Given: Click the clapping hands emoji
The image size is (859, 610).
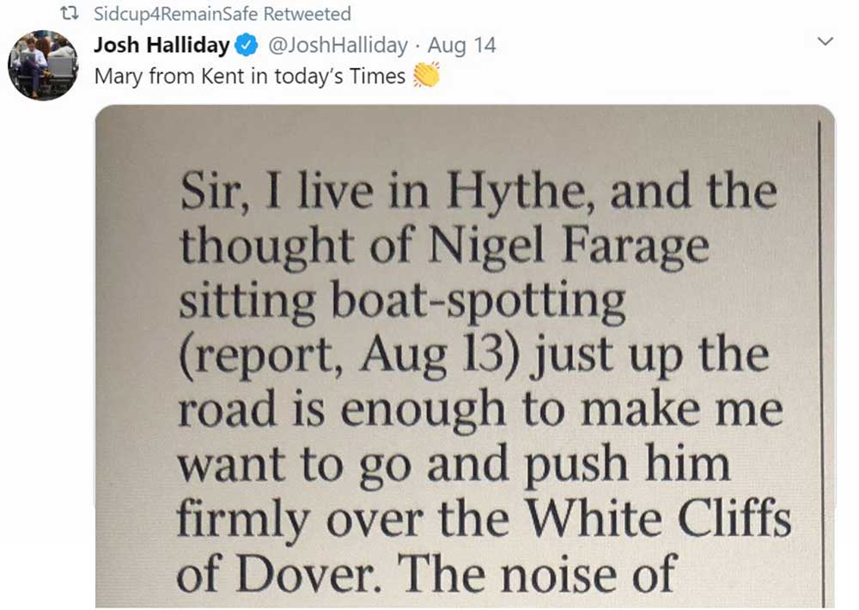Looking at the screenshot, I should 426,76.
